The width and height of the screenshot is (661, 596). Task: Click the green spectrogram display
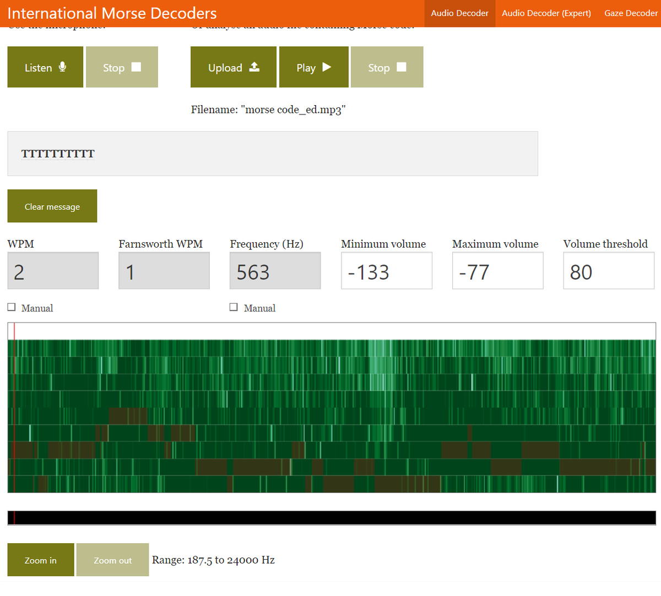332,408
